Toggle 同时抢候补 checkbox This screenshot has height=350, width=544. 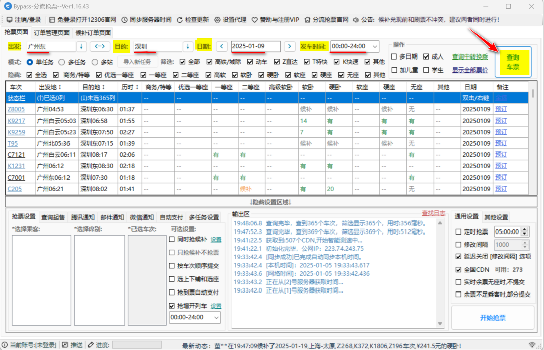[172, 239]
